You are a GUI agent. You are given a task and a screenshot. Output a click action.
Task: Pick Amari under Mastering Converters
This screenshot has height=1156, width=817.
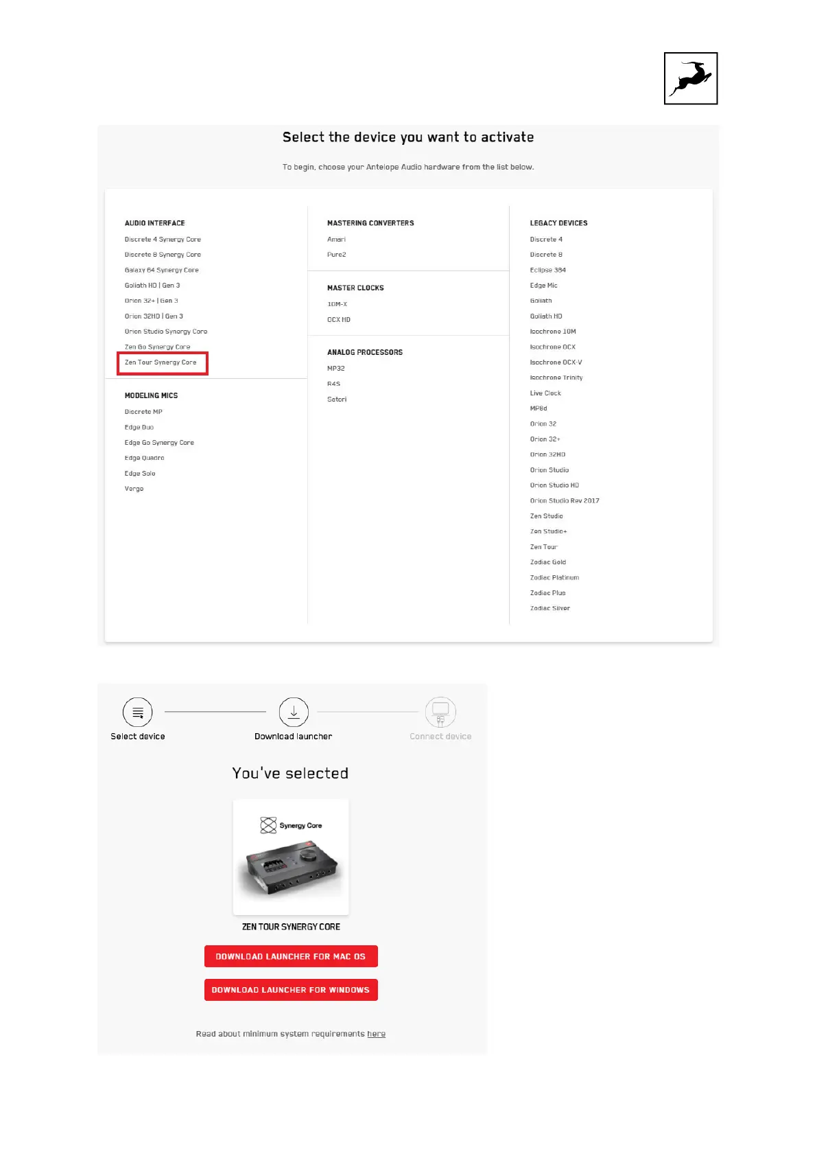[x=336, y=240]
